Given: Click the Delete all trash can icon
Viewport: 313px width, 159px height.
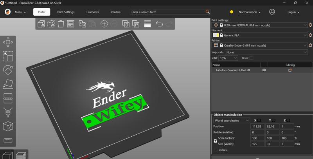Looking at the screenshot, I should point(61,24).
